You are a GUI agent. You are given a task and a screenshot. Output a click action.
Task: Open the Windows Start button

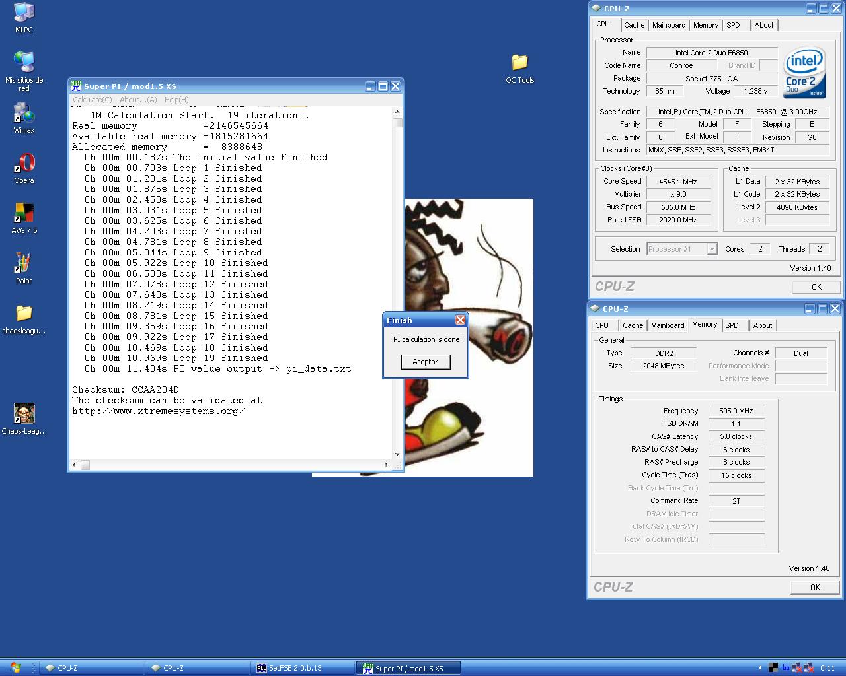[16, 668]
